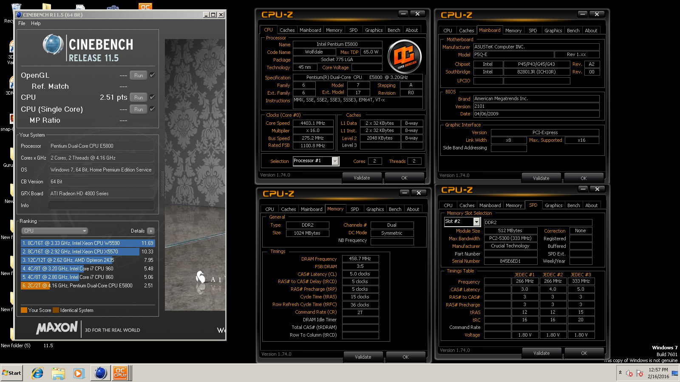680x382 pixels.
Task: Click OK in the Mainboard CPU-Z window
Action: [x=584, y=178]
